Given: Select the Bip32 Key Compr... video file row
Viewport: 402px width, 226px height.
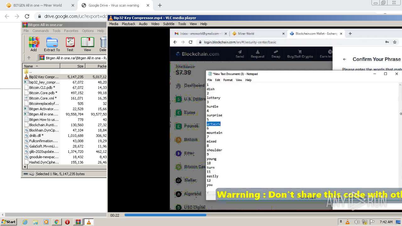Looking at the screenshot, I should click(x=65, y=77).
